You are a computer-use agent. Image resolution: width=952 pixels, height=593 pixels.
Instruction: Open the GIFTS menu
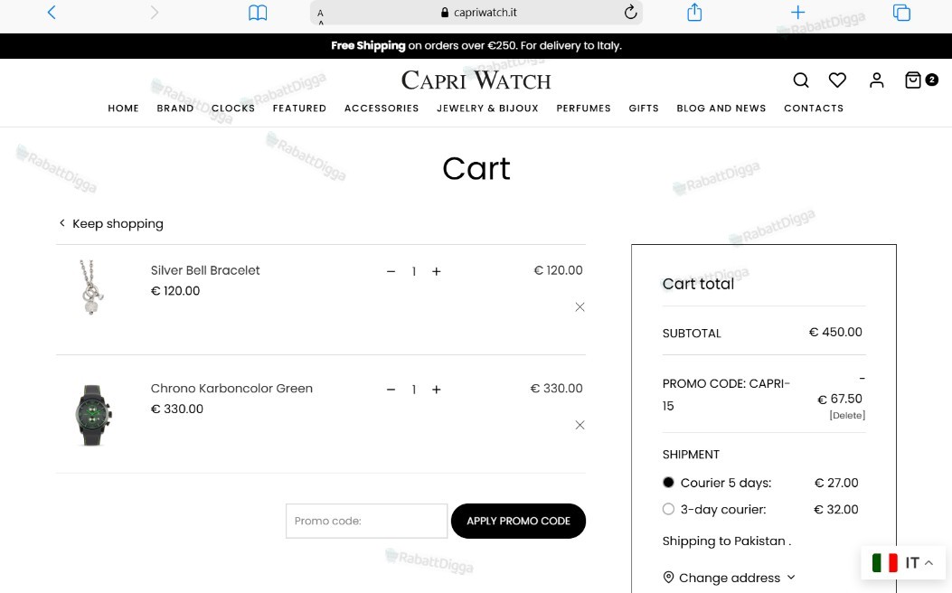tap(644, 108)
